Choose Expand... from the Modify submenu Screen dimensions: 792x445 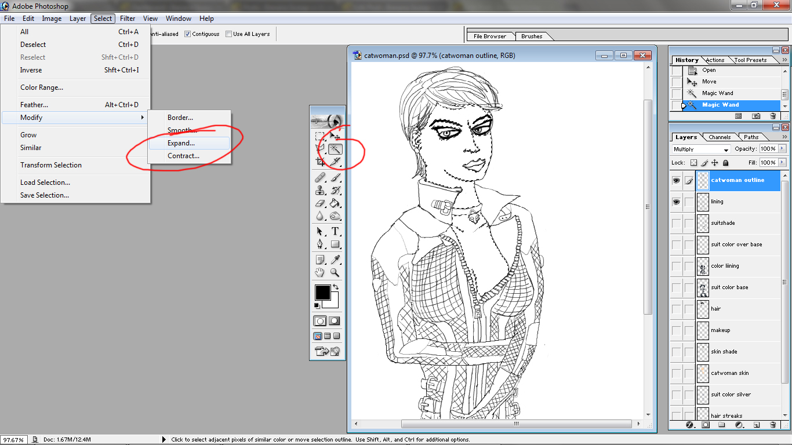pyautogui.click(x=181, y=143)
